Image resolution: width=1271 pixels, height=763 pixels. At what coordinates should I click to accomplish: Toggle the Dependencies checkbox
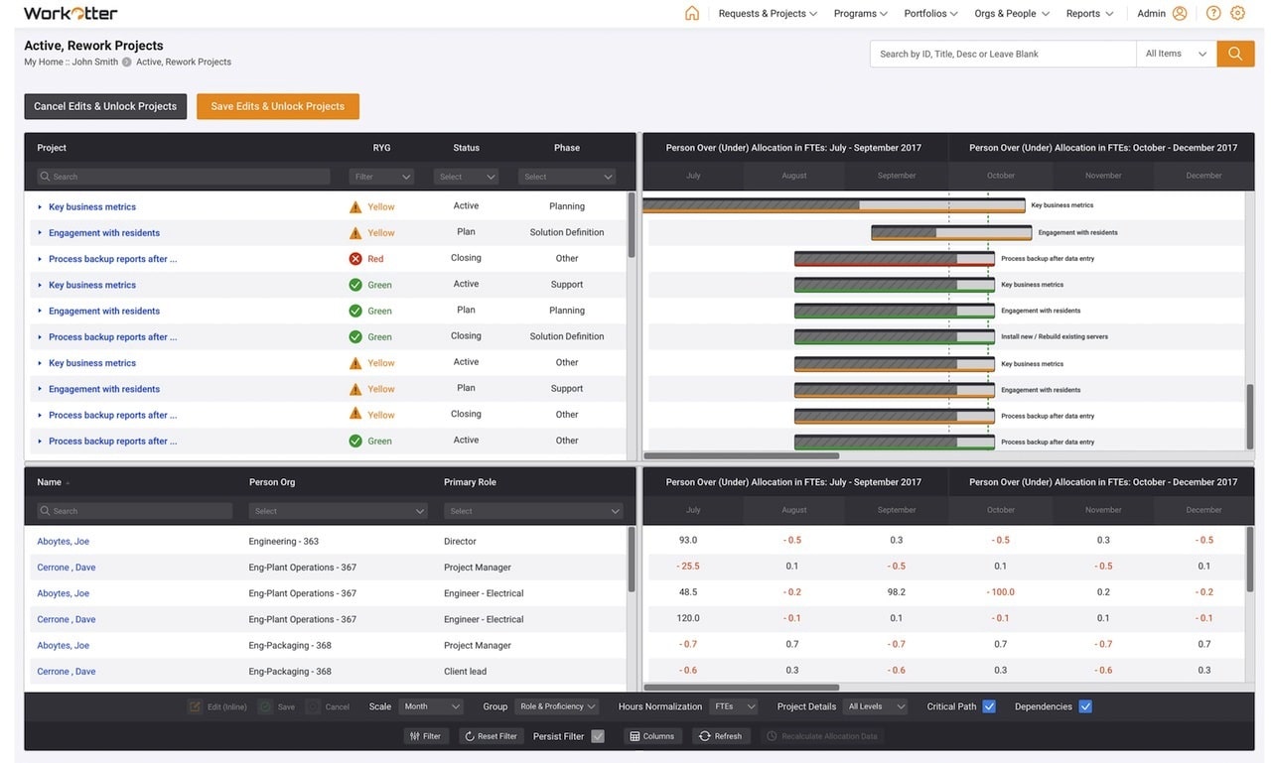1085,706
